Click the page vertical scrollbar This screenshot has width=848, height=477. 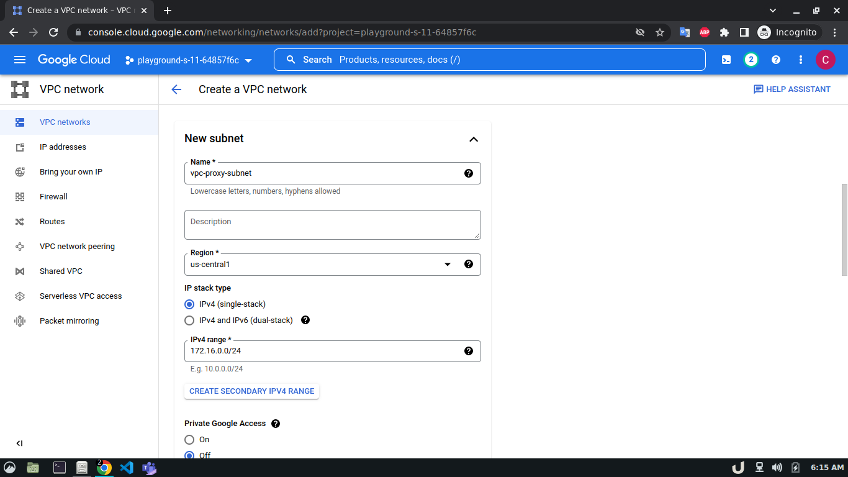coord(844,230)
